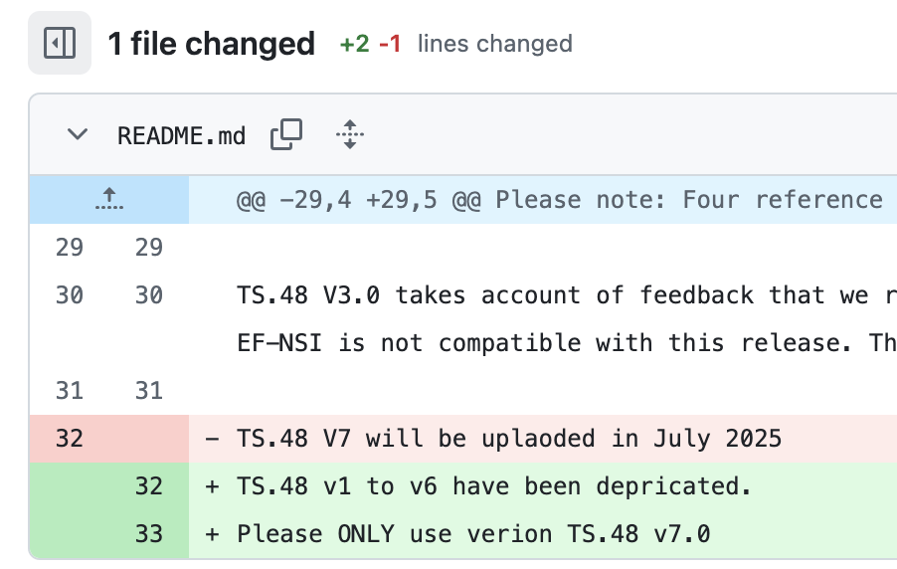Collapse the README.md file diff
Viewport: 897px width, 569px height.
click(x=78, y=134)
